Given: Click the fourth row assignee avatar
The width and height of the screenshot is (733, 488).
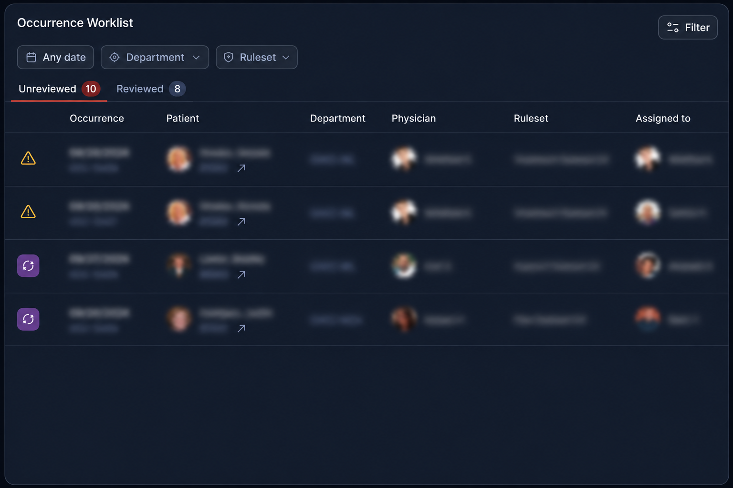Looking at the screenshot, I should coord(648,319).
